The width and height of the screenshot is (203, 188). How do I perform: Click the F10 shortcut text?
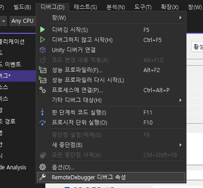click(148, 123)
